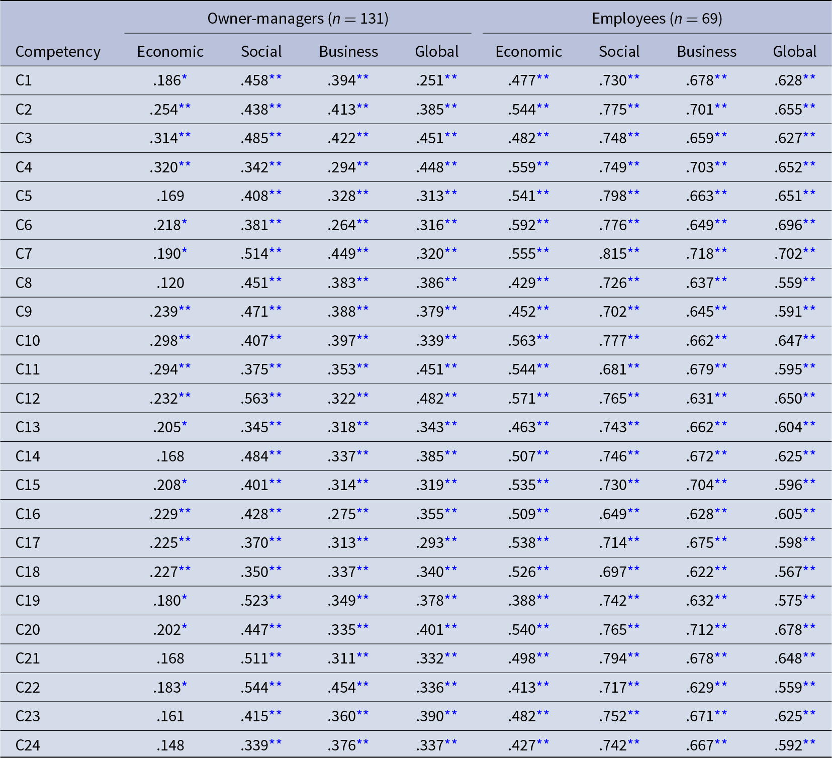This screenshot has width=832, height=758.
Task: Click the value .798 in row C5
Action: point(612,196)
